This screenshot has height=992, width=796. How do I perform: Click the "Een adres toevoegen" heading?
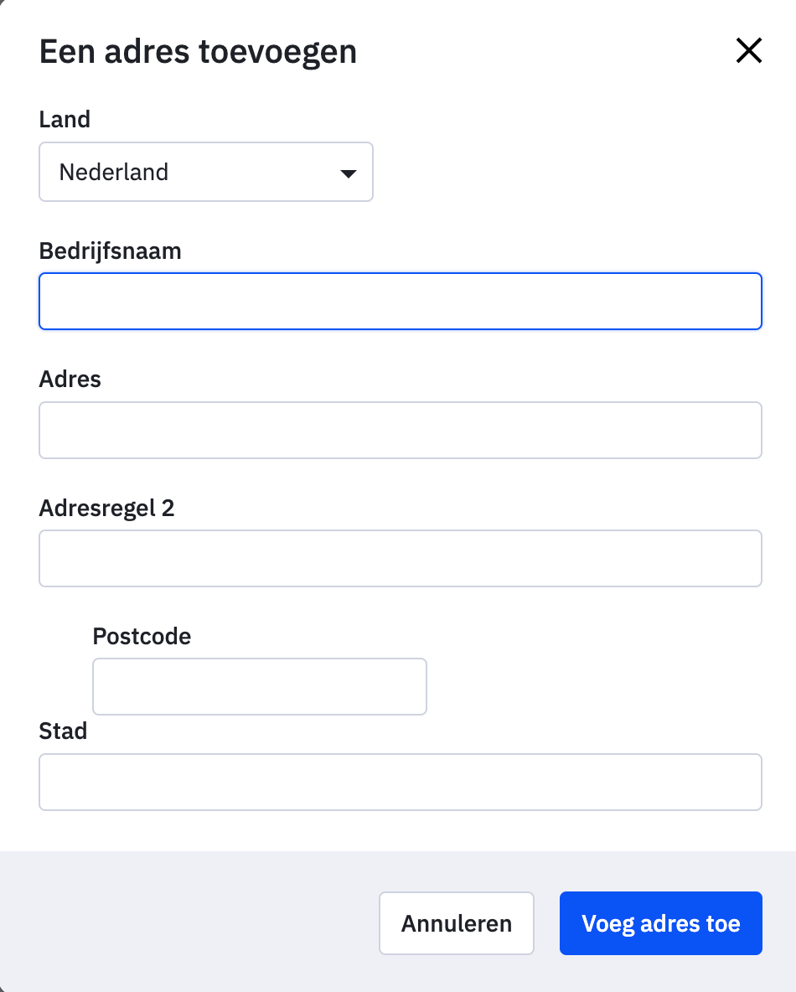coord(198,52)
